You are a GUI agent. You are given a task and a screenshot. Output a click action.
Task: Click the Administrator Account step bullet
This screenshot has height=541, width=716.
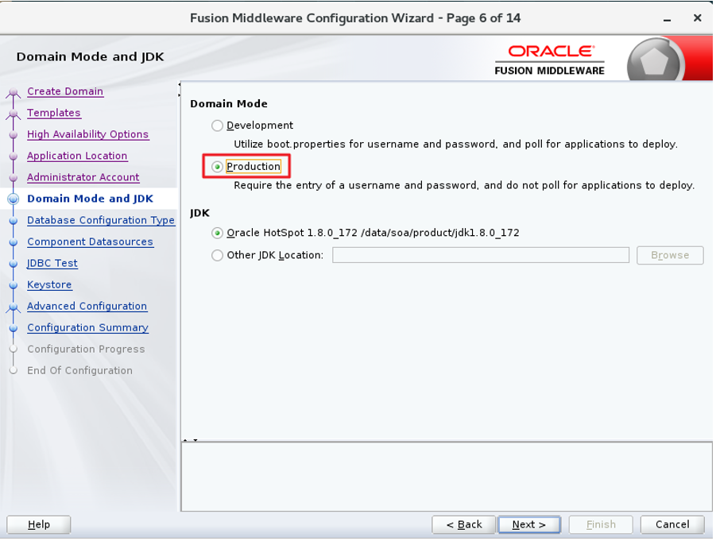[x=14, y=178]
